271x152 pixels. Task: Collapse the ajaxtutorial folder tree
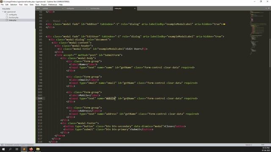pyautogui.click(x=3, y=12)
